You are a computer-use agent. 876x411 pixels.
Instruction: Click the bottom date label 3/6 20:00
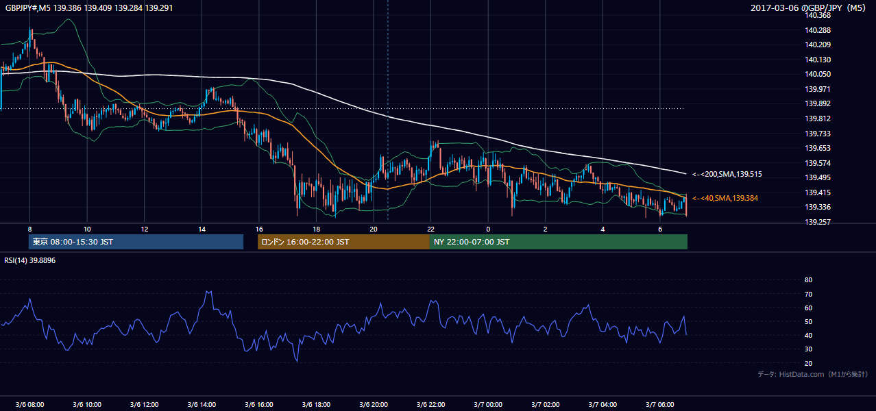[x=374, y=404]
